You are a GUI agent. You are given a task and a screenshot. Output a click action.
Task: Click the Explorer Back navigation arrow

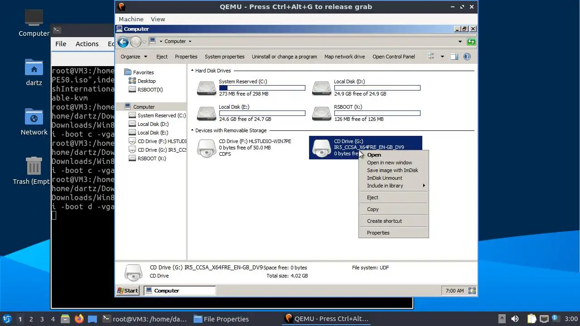tap(123, 42)
